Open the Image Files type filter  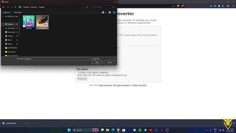coord(103,59)
